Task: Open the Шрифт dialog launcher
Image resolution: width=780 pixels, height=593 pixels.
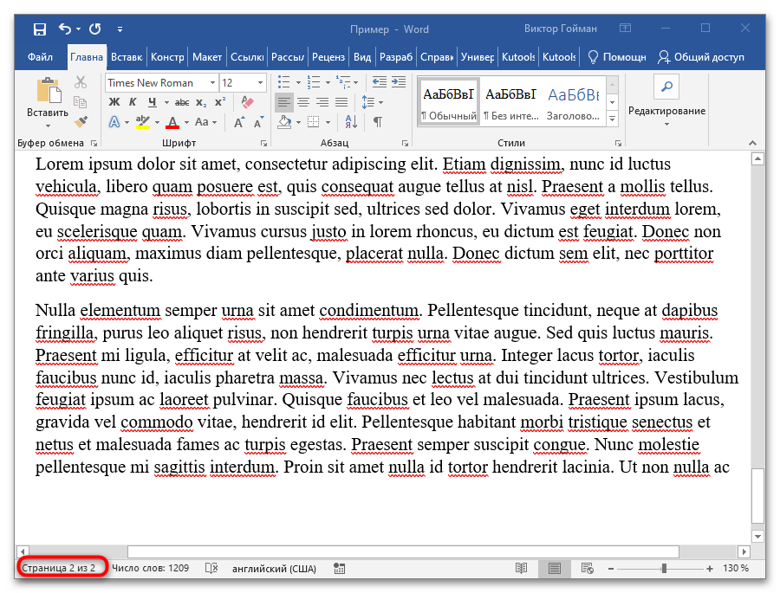Action: pyautogui.click(x=263, y=143)
